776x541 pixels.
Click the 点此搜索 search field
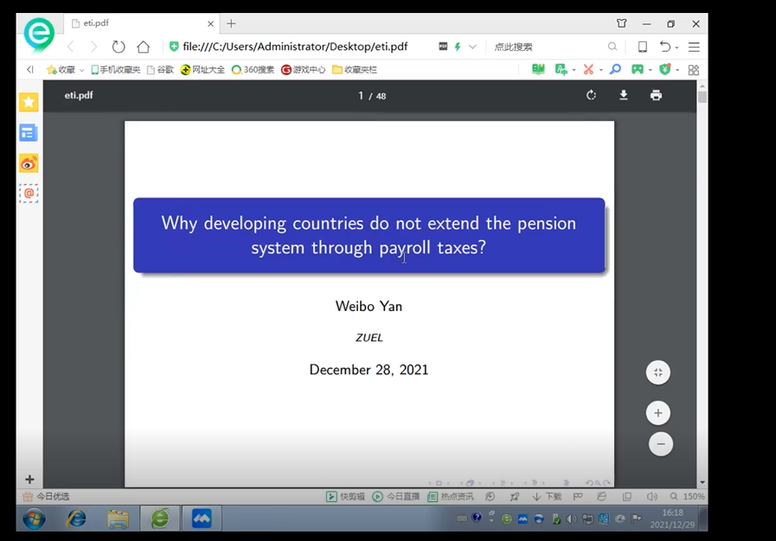click(545, 47)
